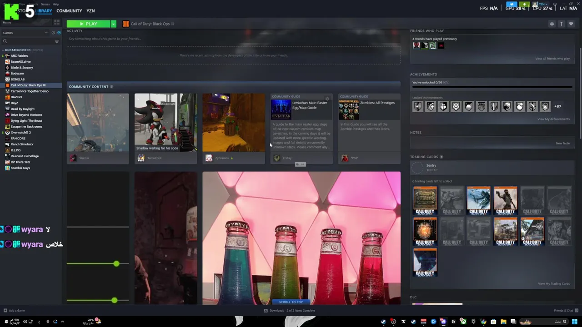Click the first locked achievement badge
The height and width of the screenshot is (327, 582).
(x=418, y=106)
